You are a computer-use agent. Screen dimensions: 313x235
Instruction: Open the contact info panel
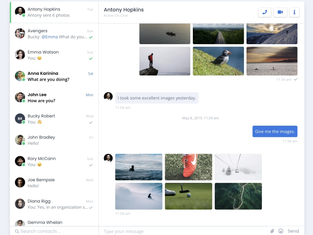294,13
